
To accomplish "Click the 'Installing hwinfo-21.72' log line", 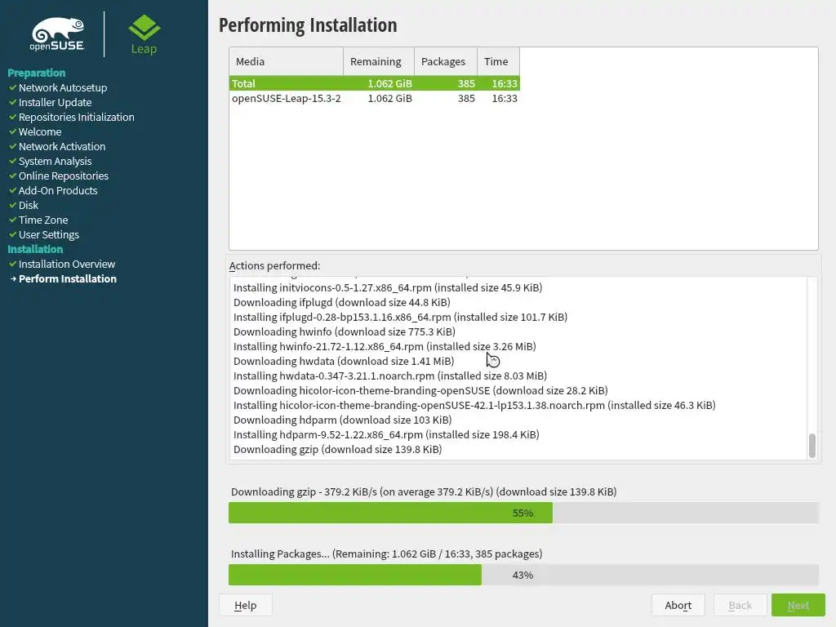I will [385, 346].
